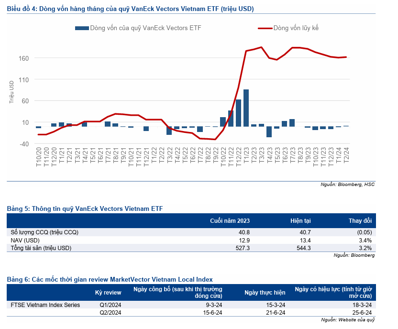Click the T12/22 blue bar

tap(238, 113)
